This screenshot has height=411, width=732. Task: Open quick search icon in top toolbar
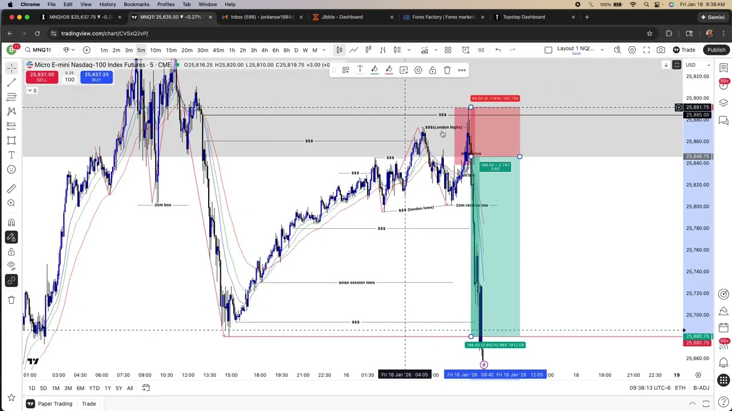(x=618, y=50)
